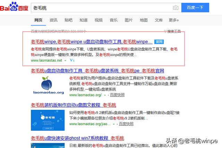Open camera image search icon
Viewport: 222px width, 148px height.
click(176, 8)
